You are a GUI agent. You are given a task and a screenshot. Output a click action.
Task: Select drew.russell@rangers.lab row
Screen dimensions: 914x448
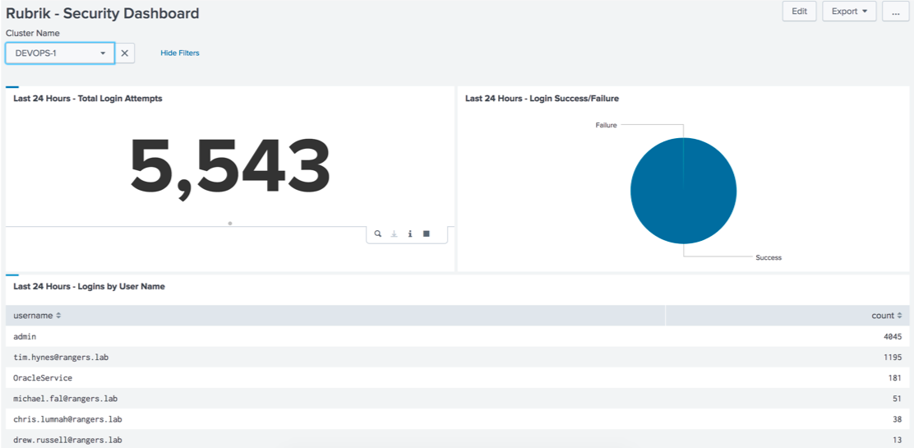[x=457, y=439]
